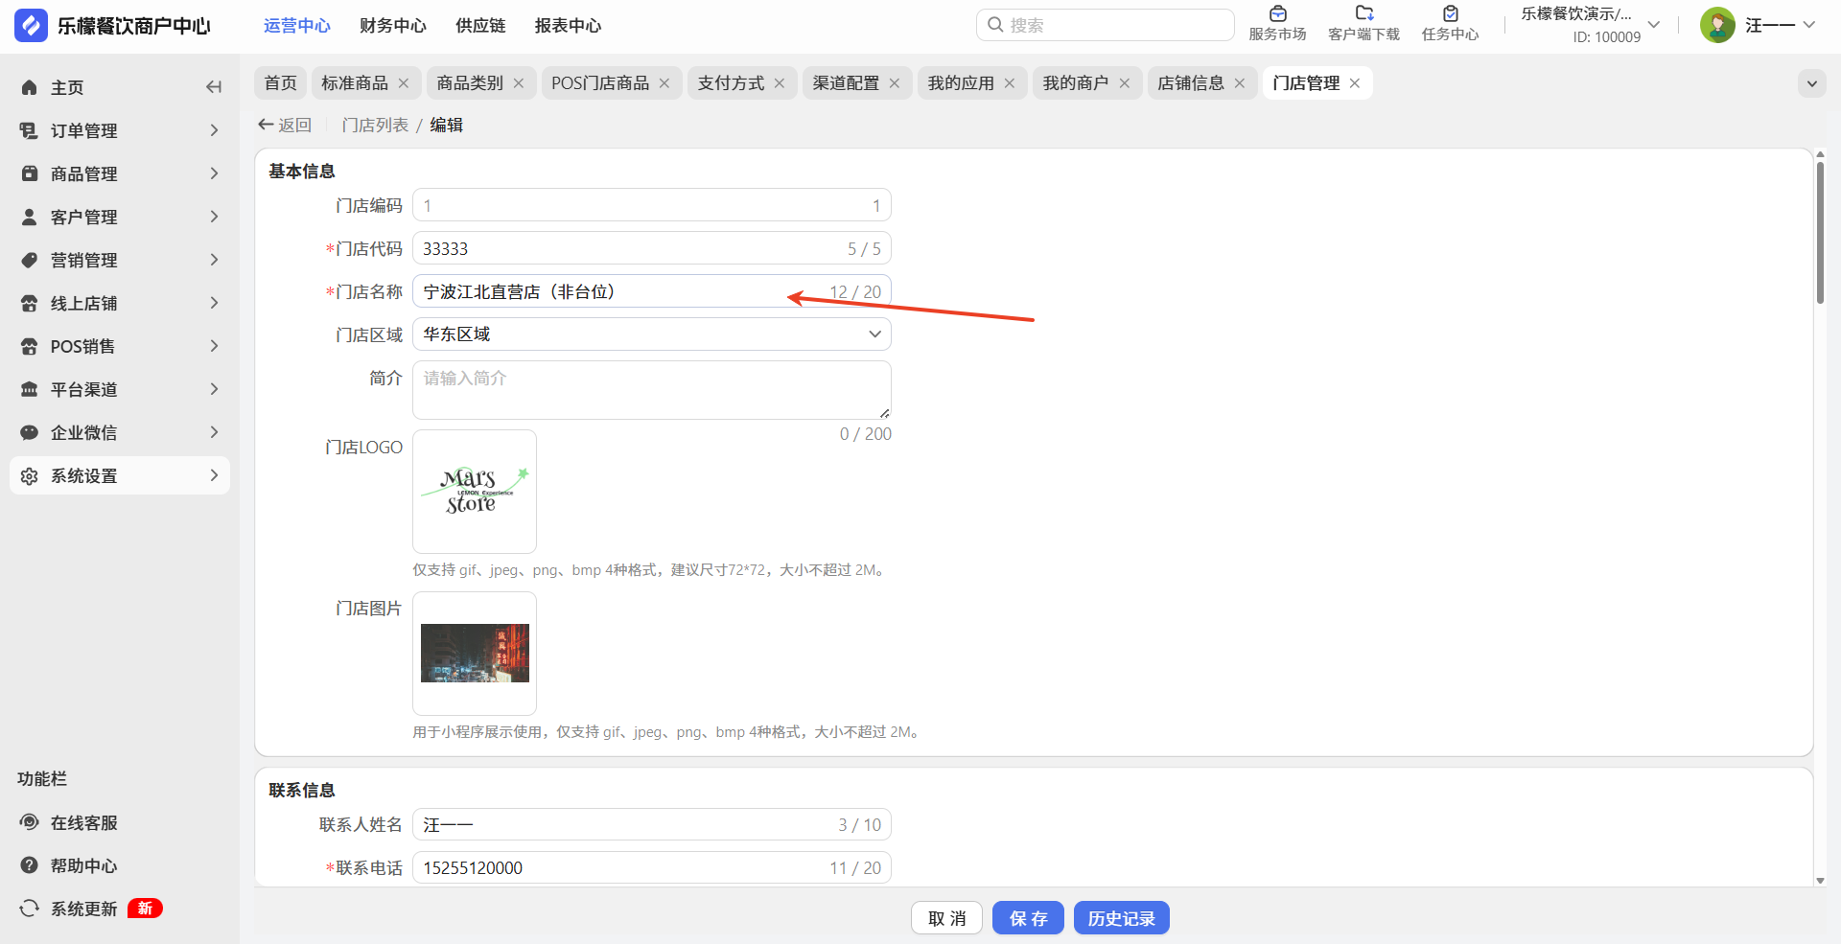The height and width of the screenshot is (944, 1841).
Task: Go to 门店列表 breadcrumb
Action: tap(375, 126)
